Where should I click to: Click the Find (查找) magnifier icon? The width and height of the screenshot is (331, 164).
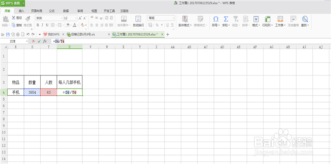(x=305, y=19)
